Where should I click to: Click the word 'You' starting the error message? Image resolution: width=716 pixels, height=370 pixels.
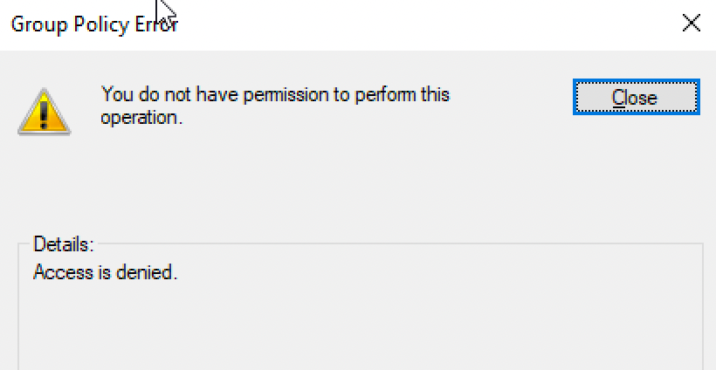coord(117,94)
